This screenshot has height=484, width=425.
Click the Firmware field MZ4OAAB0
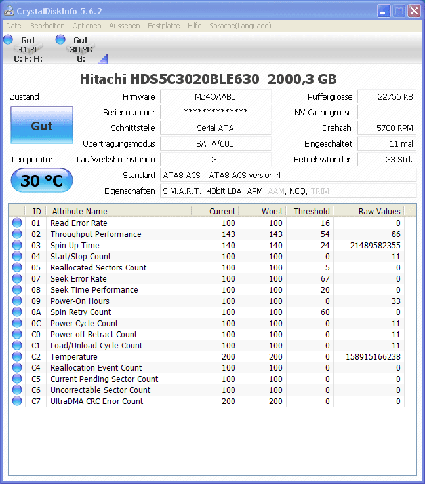[215, 97]
